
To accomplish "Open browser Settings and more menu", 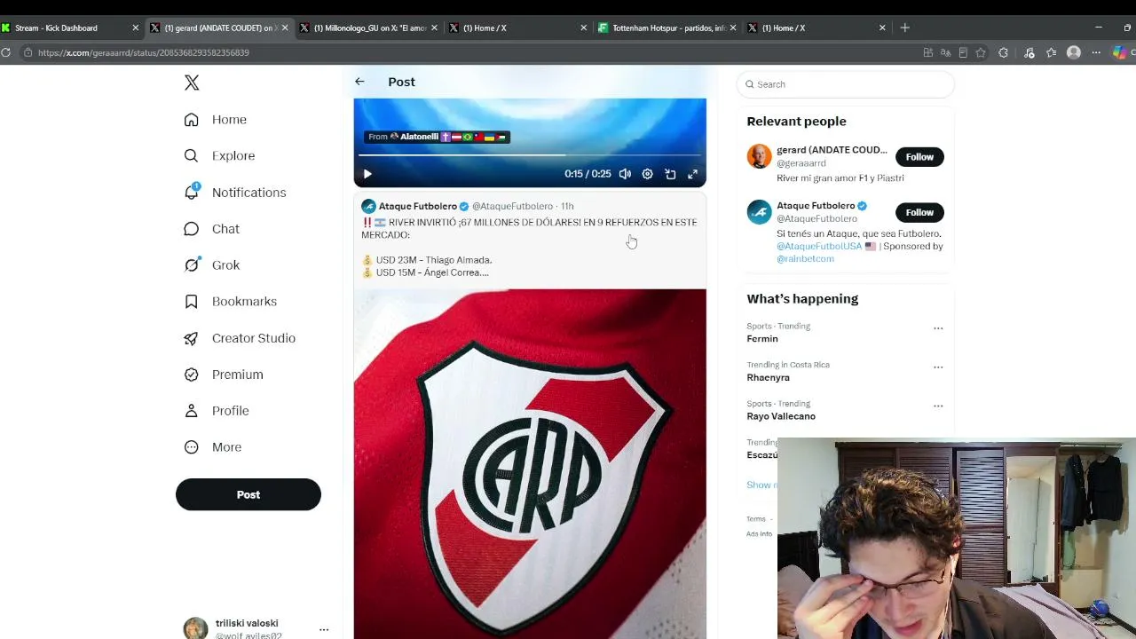I will [1096, 52].
